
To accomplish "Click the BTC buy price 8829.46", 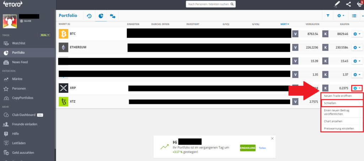I will (x=340, y=34).
